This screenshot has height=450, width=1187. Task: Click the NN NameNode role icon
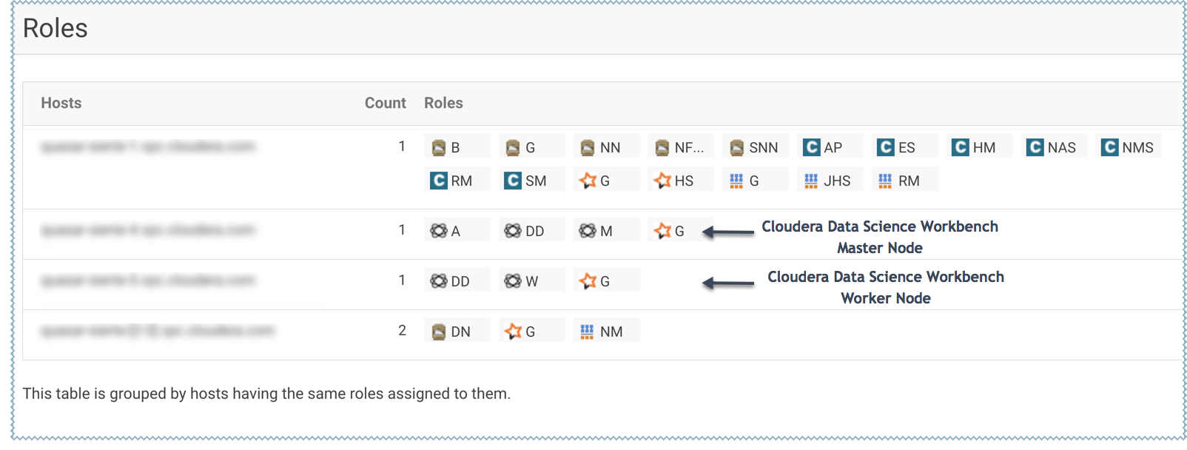click(588, 147)
